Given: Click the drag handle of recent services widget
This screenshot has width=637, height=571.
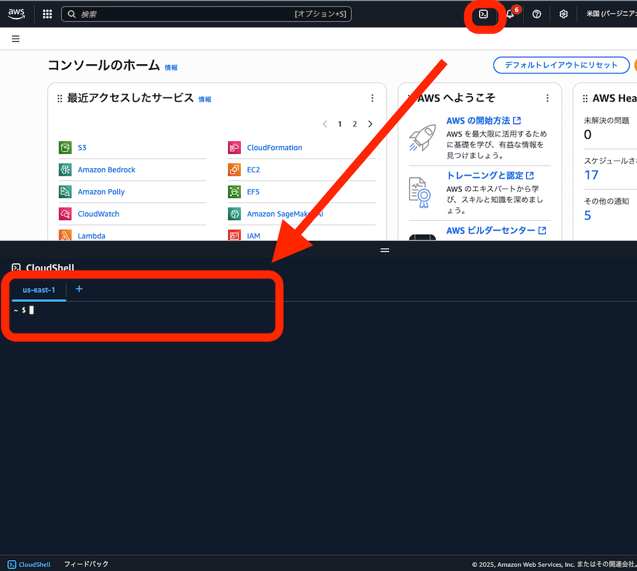Looking at the screenshot, I should (x=60, y=98).
